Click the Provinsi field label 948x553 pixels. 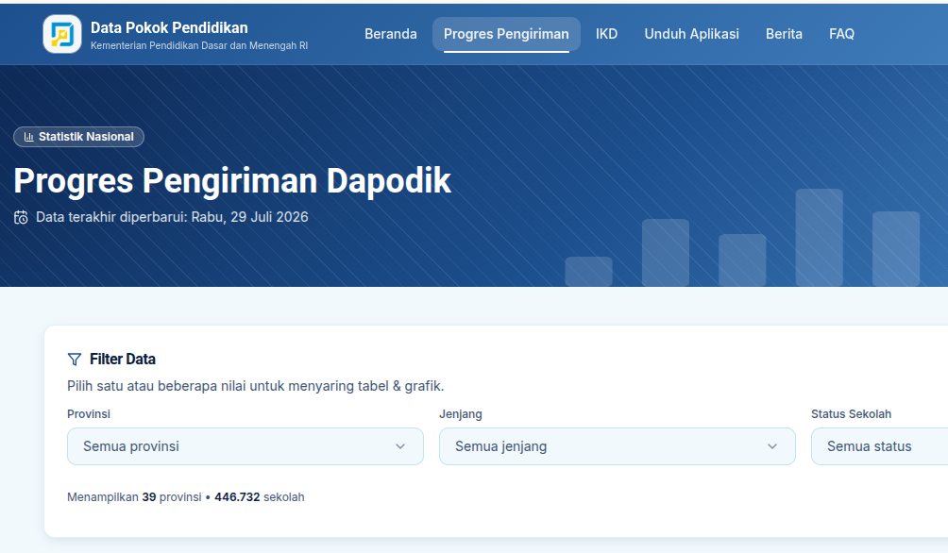[x=88, y=414]
